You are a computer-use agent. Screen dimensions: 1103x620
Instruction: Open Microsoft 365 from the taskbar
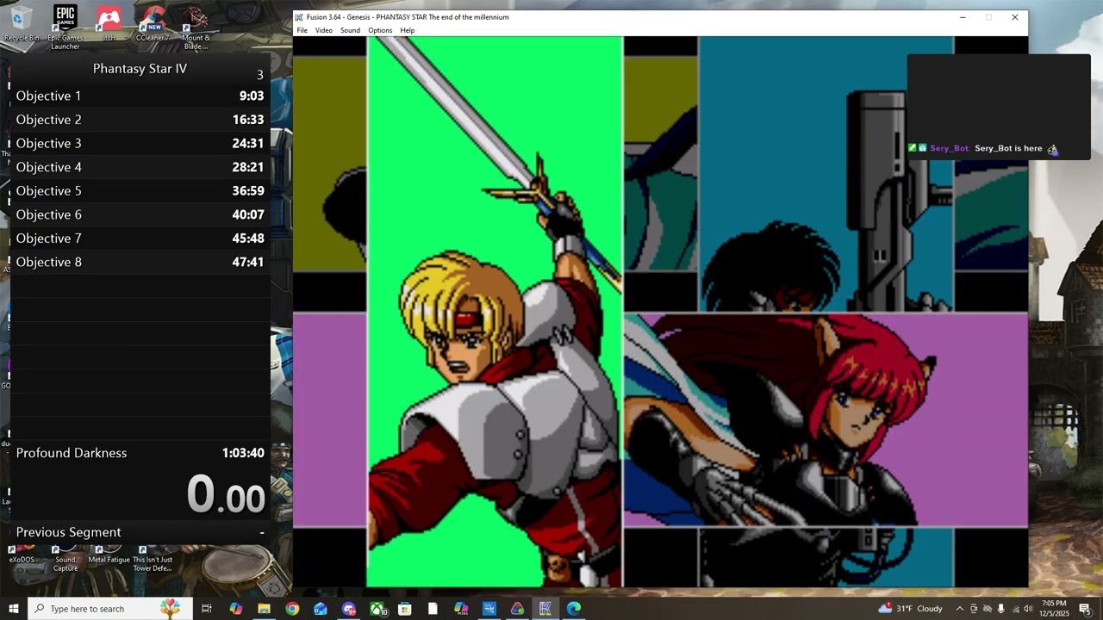(461, 609)
